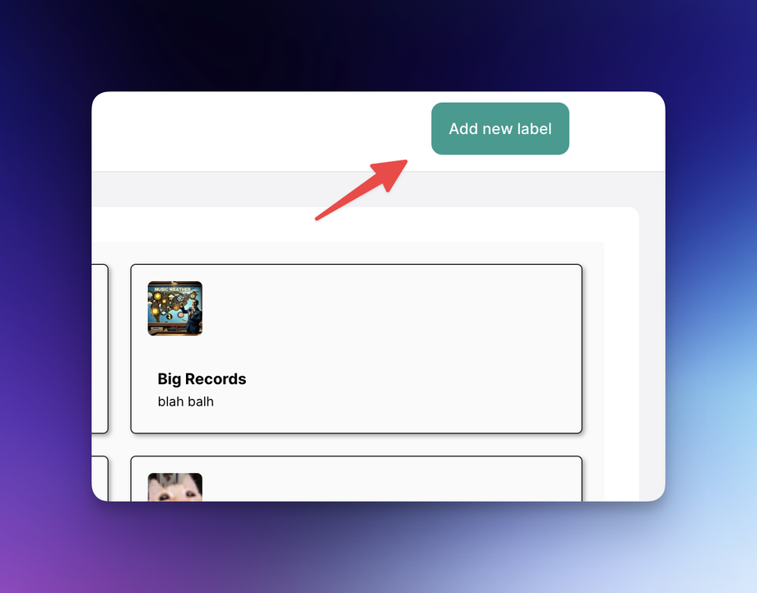The height and width of the screenshot is (593, 757).
Task: Click the white margin right of Big Records card
Action: pyautogui.click(x=622, y=349)
